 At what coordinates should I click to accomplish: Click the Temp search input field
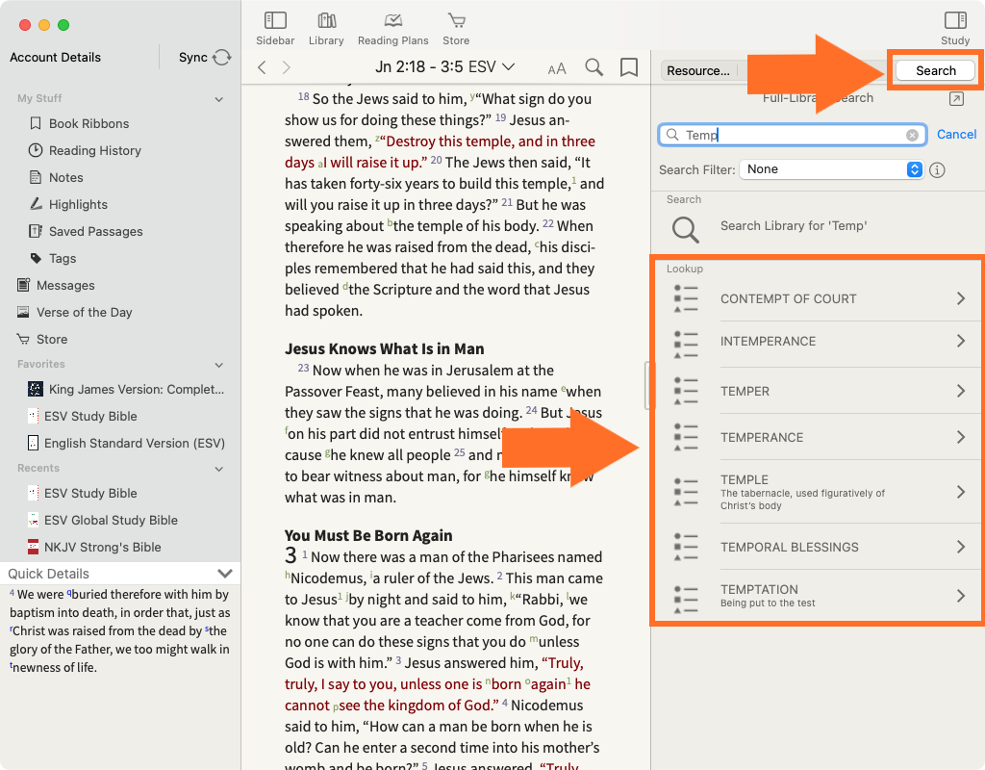789,136
